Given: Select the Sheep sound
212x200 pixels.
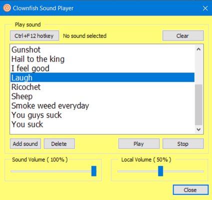Looking at the screenshot, I should pos(102,96).
